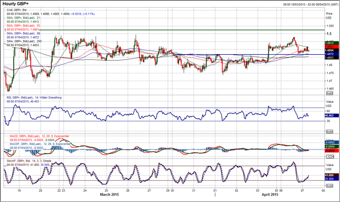Click the red MACD indicator label
Screen dimensions: 340x202
pos(39,136)
